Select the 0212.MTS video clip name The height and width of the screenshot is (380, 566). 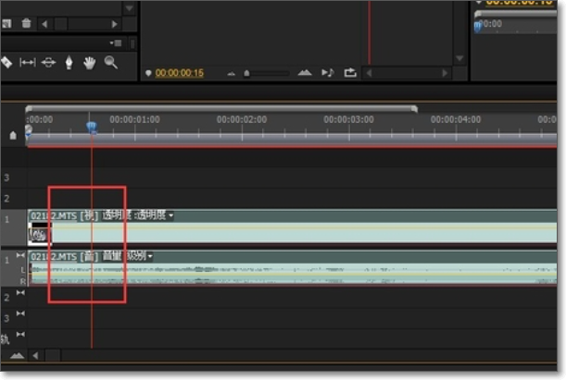[x=54, y=216]
